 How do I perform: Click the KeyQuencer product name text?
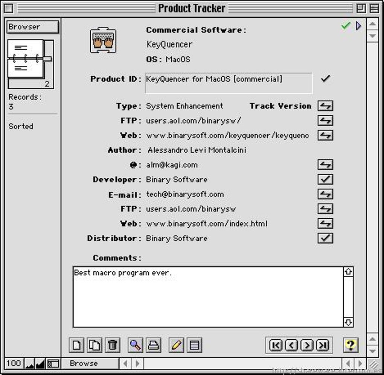169,44
